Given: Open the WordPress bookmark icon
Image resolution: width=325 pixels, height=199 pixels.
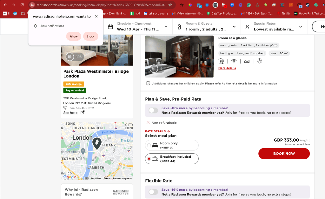Looking at the screenshot, I should pos(15,13).
